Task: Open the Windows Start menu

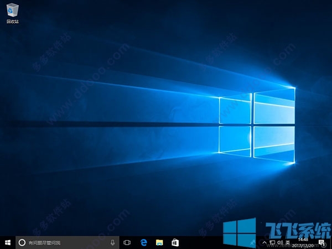Action: [8, 242]
